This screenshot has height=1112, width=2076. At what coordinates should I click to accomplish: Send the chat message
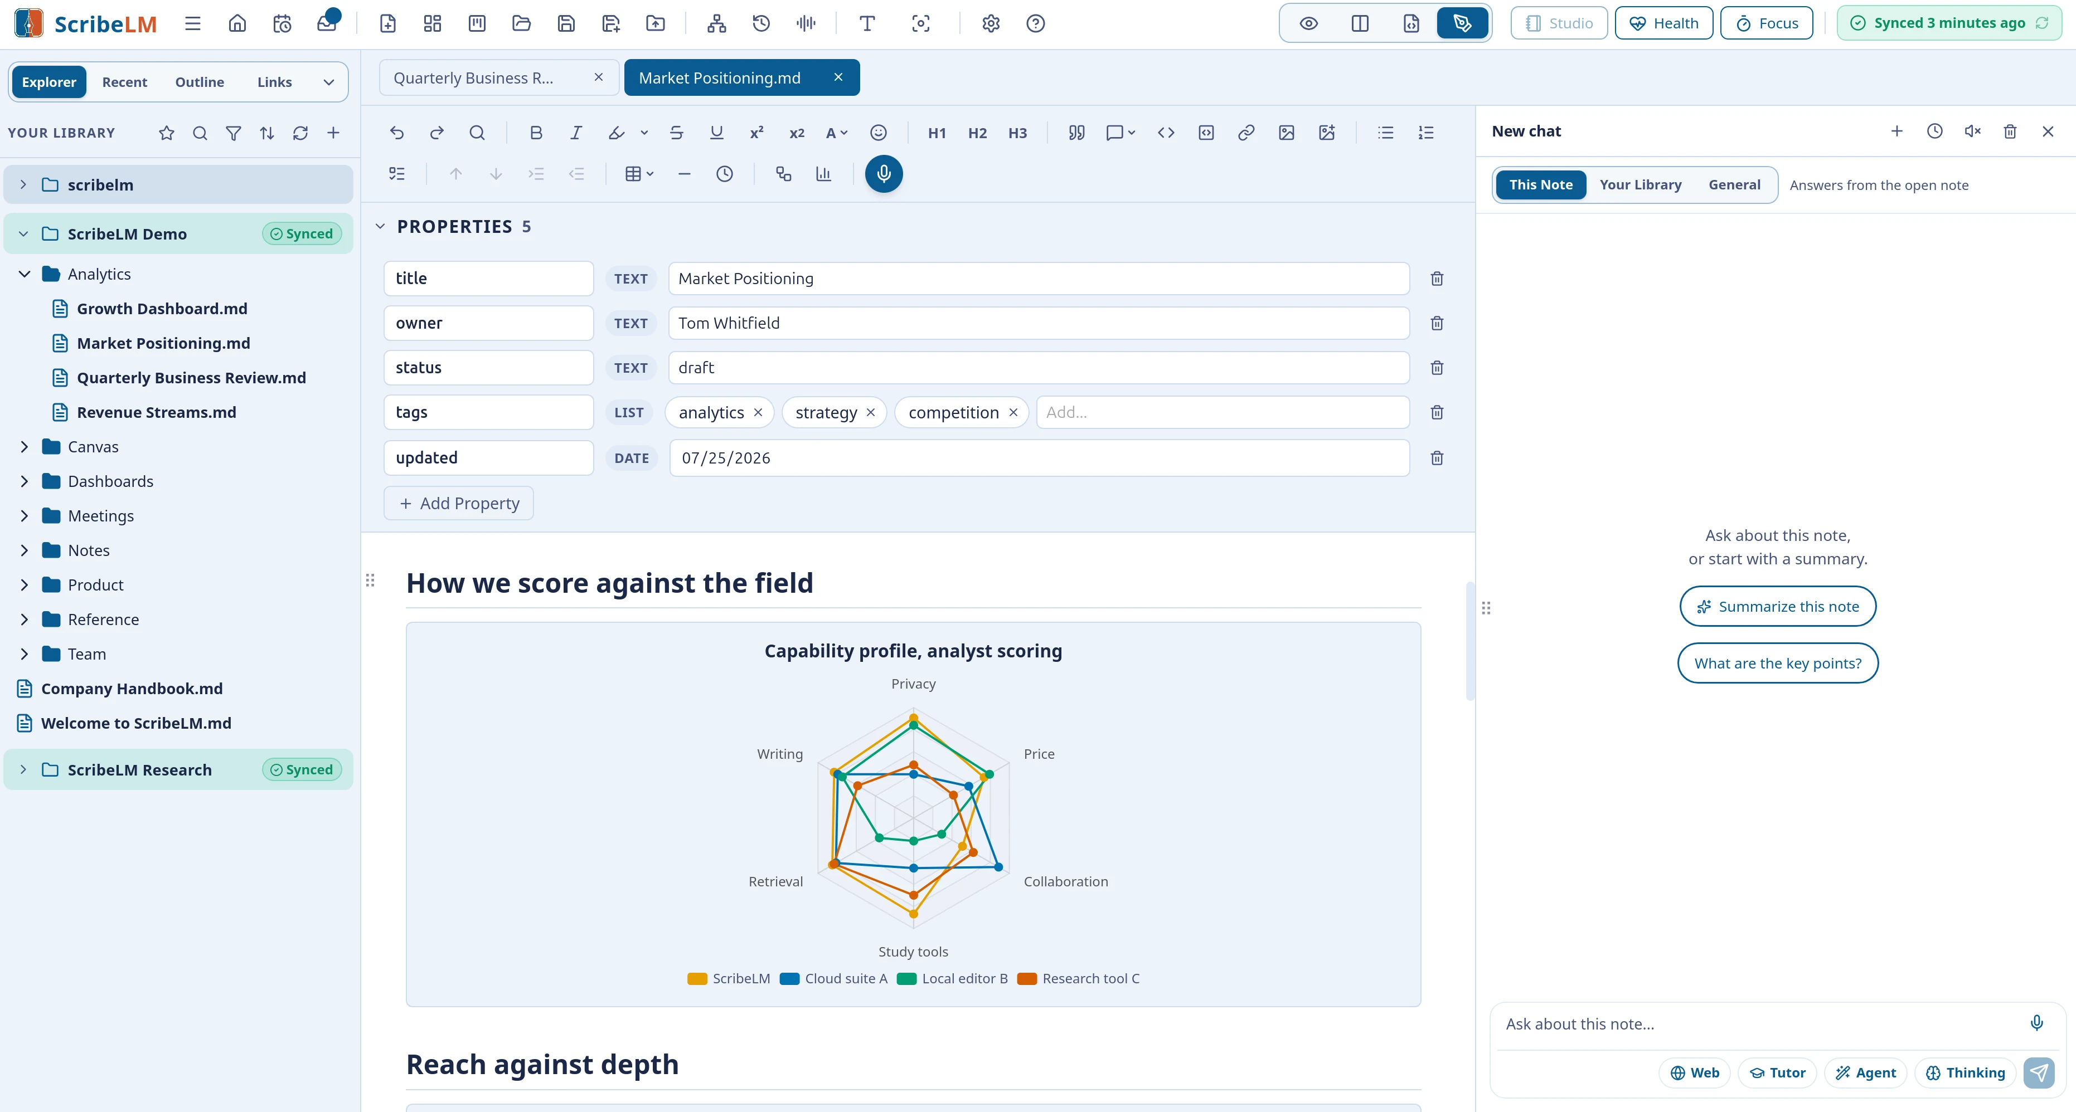point(2039,1072)
